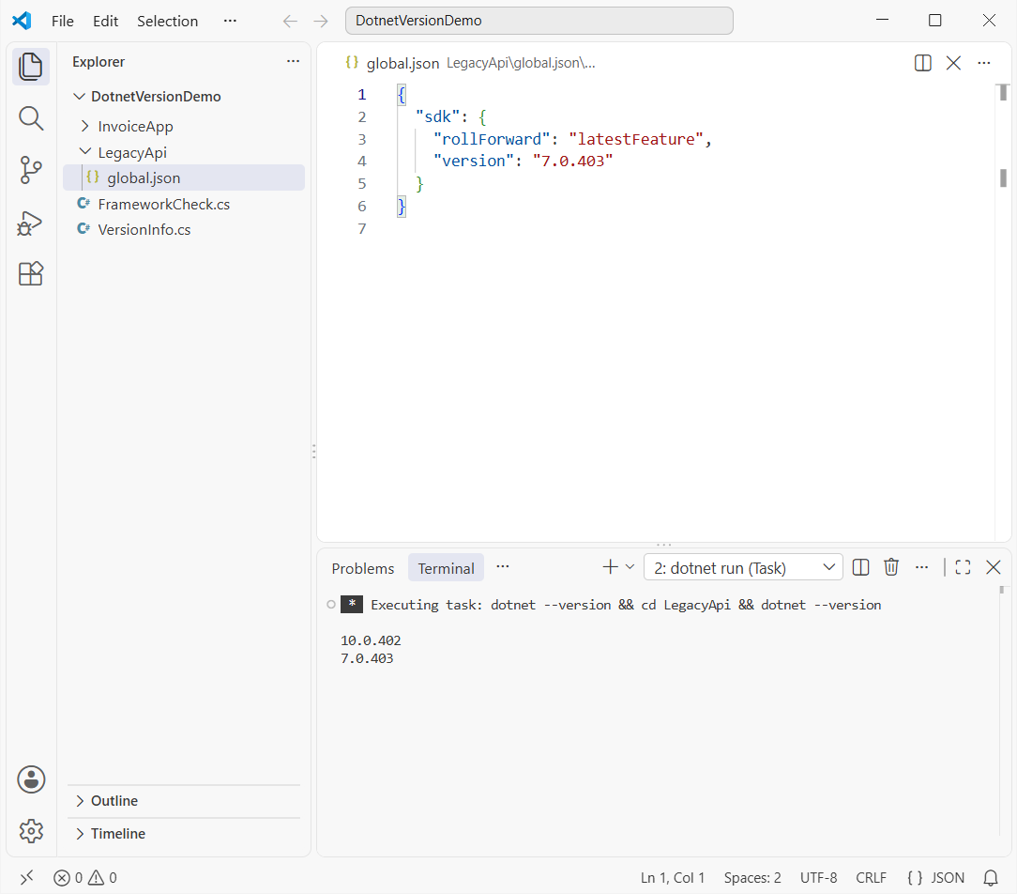Open remote window indicator in status bar

(x=26, y=878)
